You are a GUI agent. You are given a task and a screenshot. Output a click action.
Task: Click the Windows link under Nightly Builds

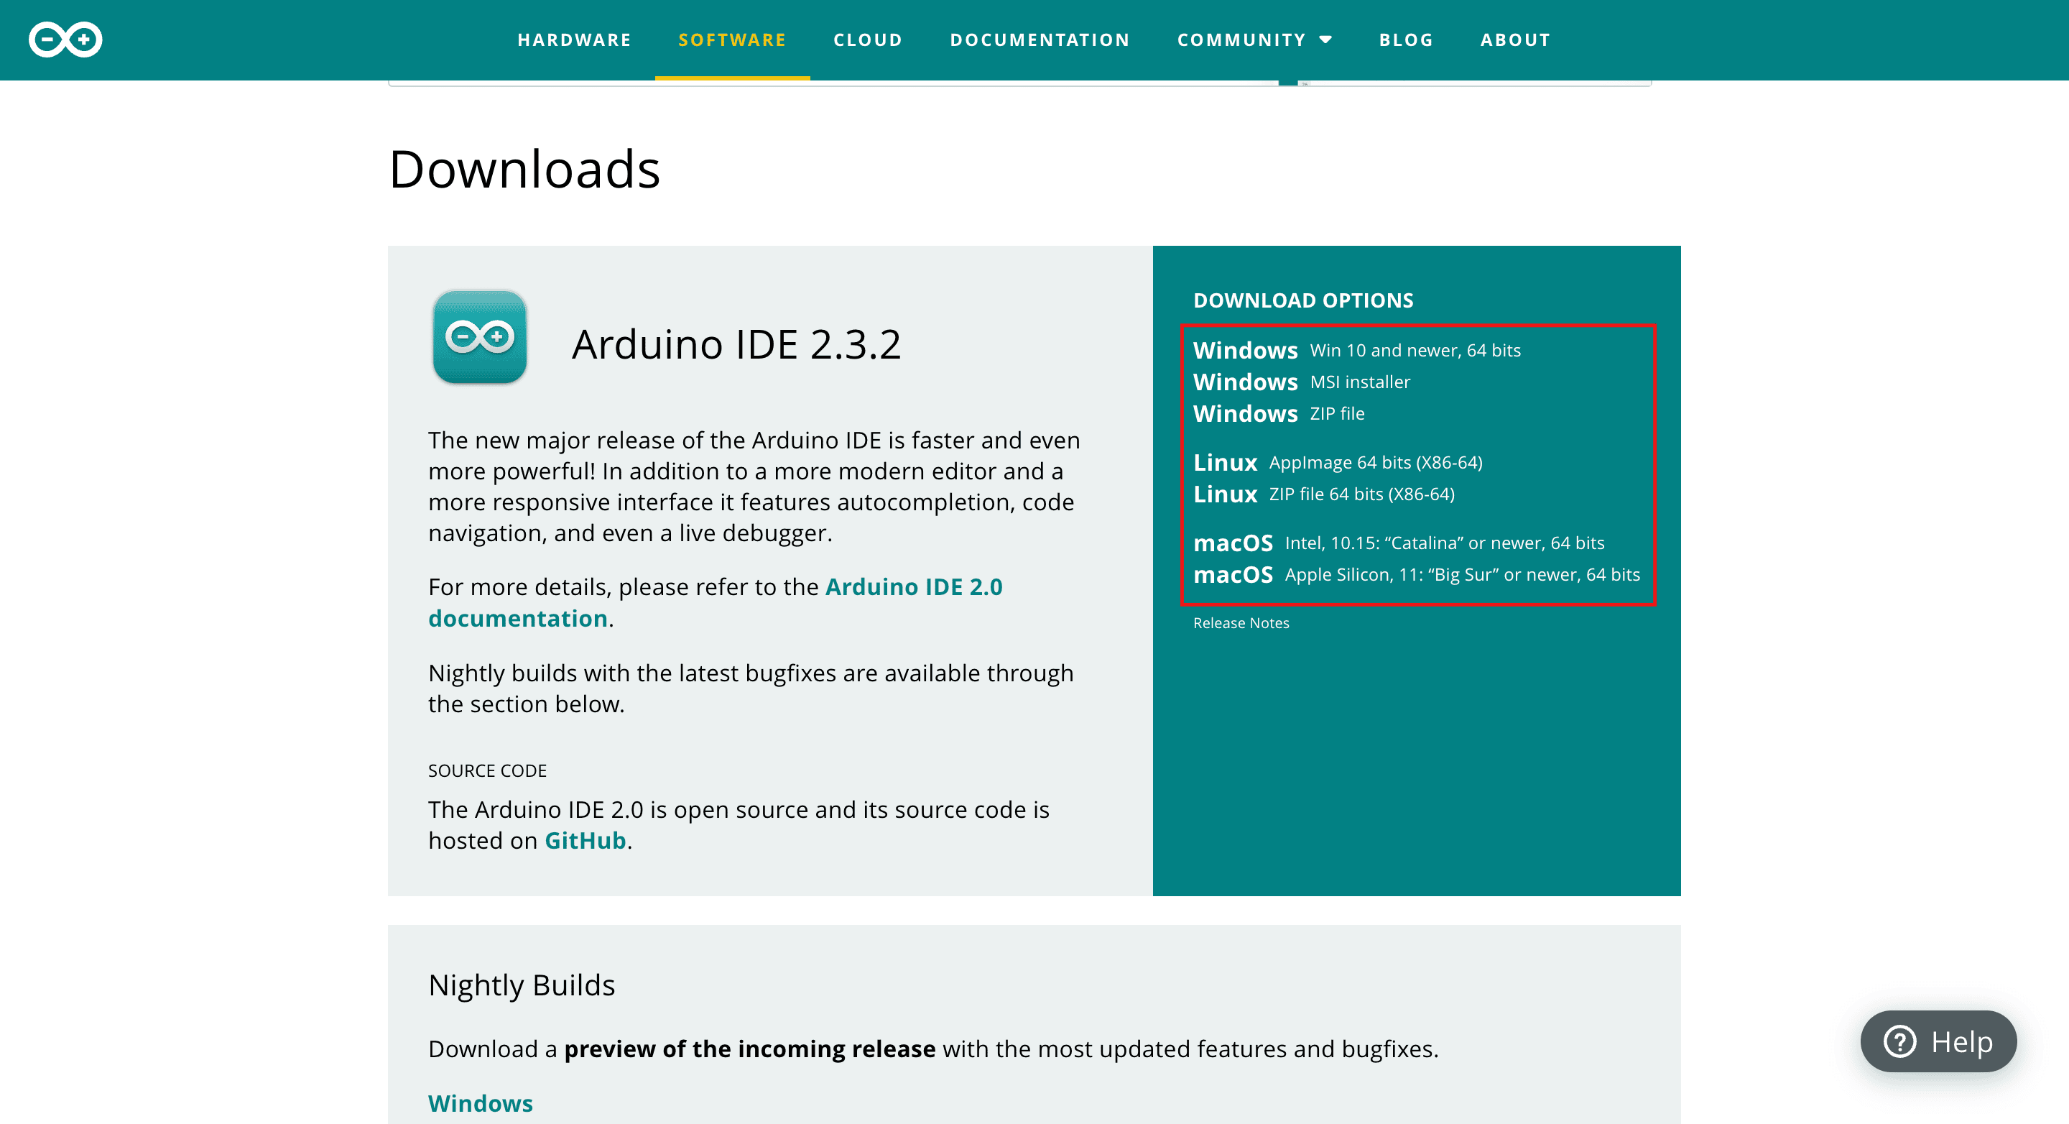(481, 1103)
